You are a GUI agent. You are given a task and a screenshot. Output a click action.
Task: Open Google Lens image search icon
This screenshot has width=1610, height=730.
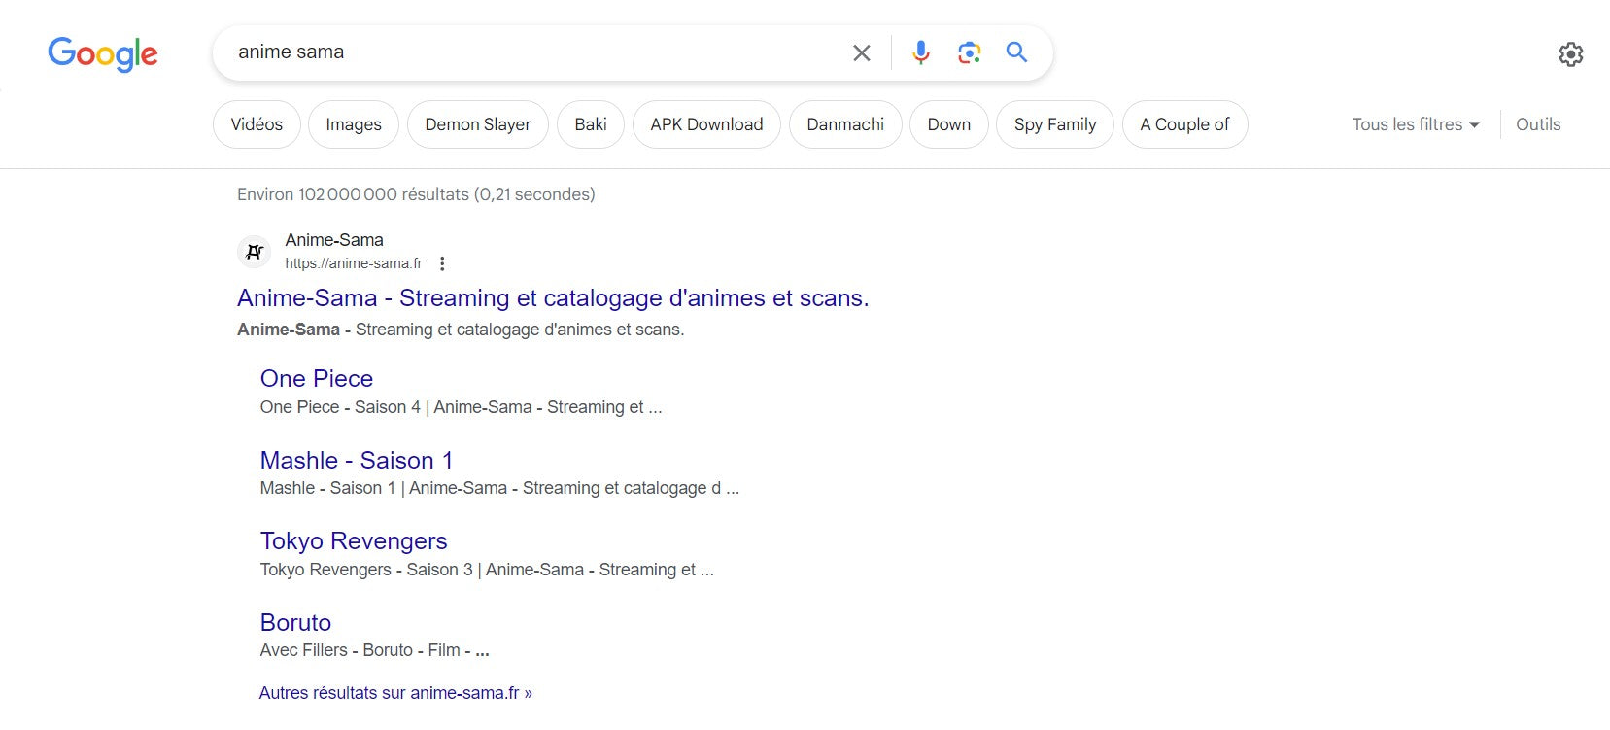pos(969,52)
